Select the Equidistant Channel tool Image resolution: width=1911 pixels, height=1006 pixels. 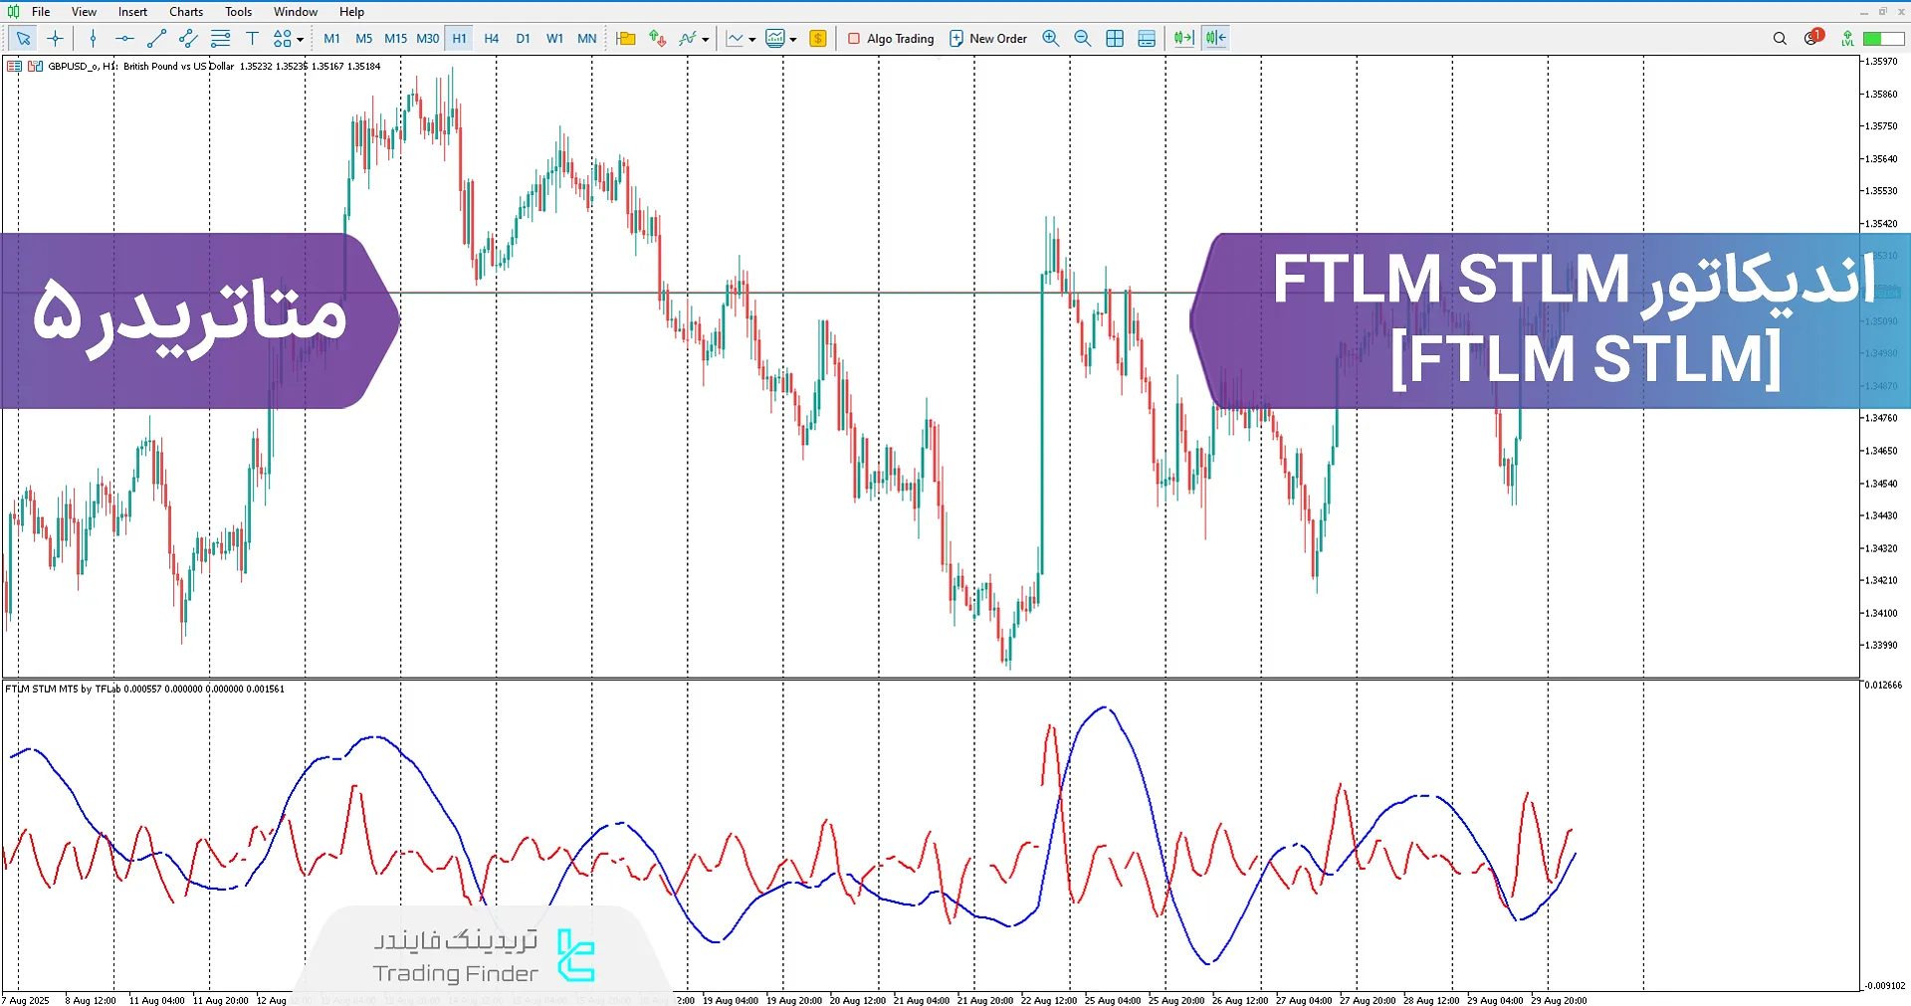187,38
